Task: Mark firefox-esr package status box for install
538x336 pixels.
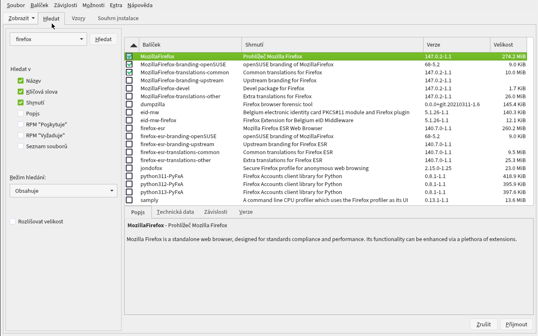Action: coord(129,128)
